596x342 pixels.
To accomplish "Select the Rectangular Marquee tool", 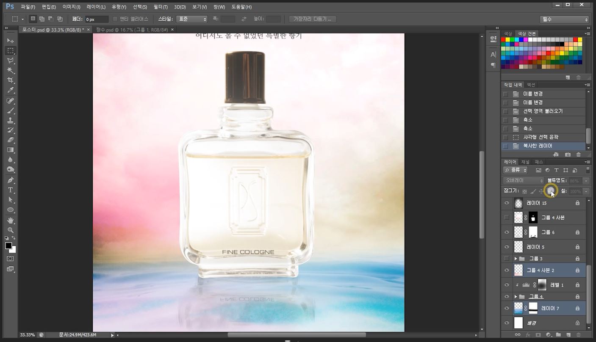I will click(x=11, y=50).
